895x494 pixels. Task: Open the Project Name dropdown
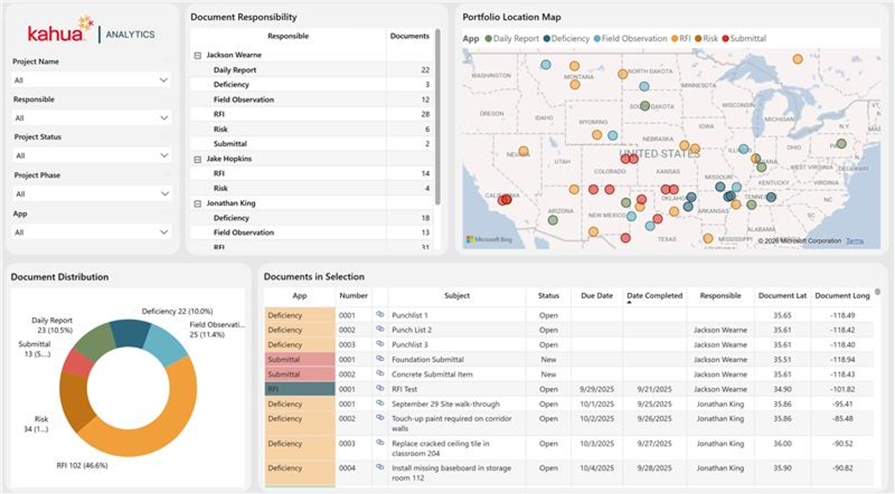pos(91,80)
